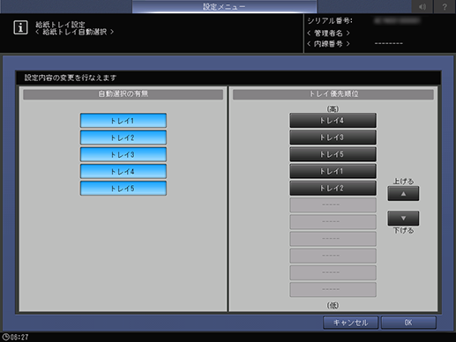Tap the speaker volume icon
Screen dimensions: 456x342
click(x=422, y=6)
